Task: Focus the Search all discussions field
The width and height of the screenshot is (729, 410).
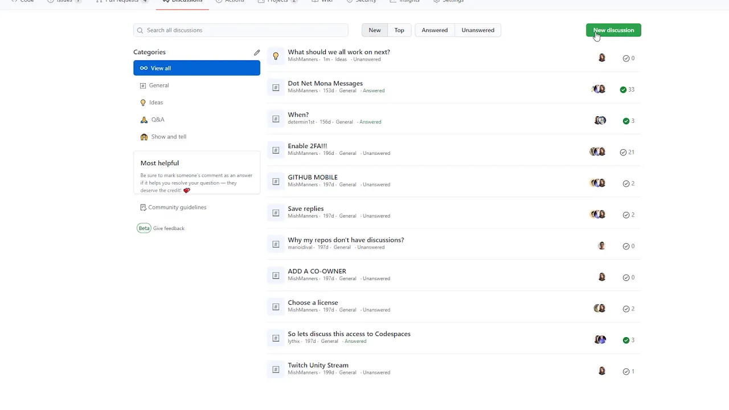Action: coord(241,30)
